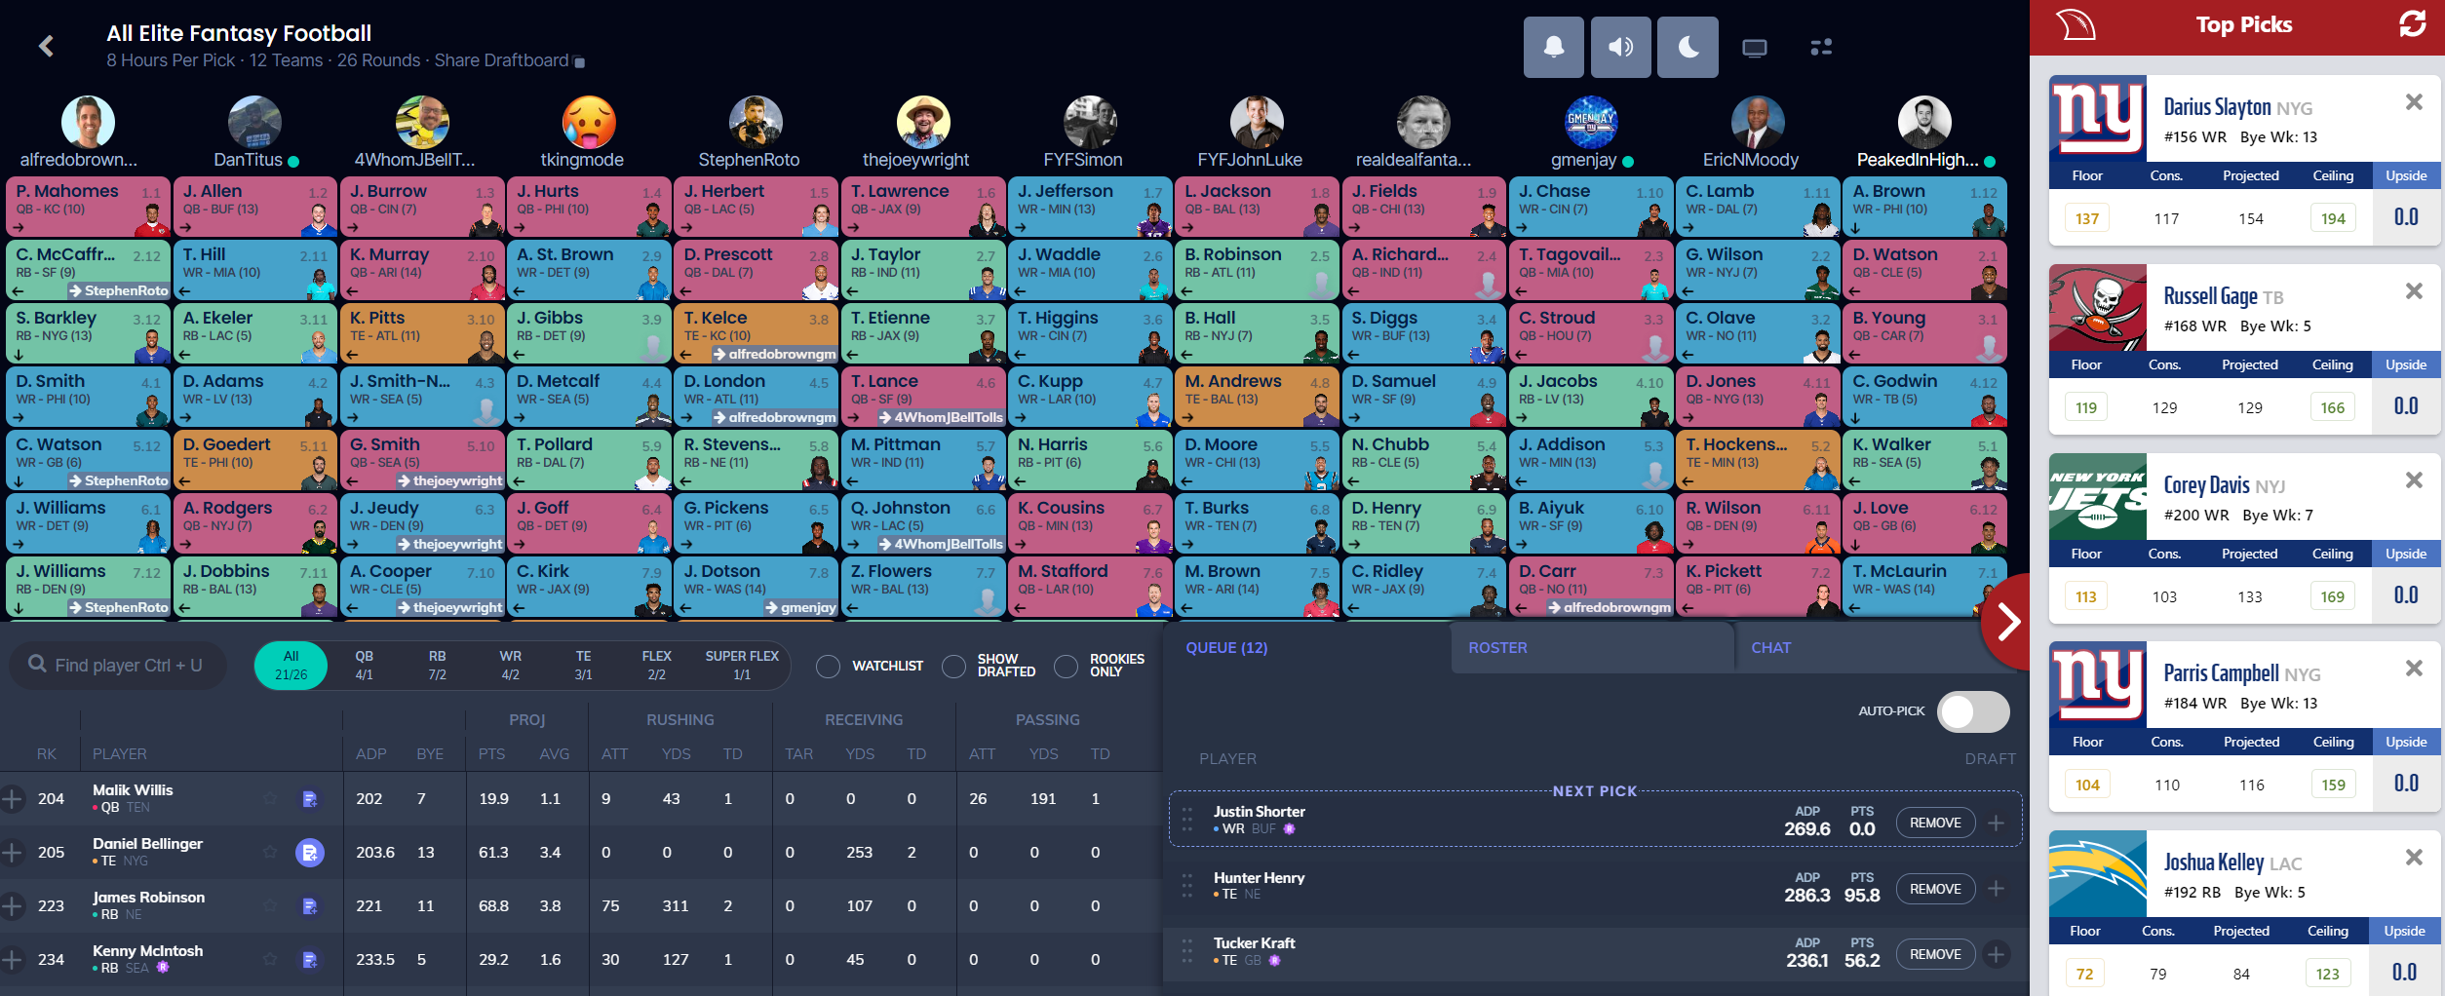2445x996 pixels.
Task: Dismiss Russell Gage top pick card
Action: point(2414,291)
